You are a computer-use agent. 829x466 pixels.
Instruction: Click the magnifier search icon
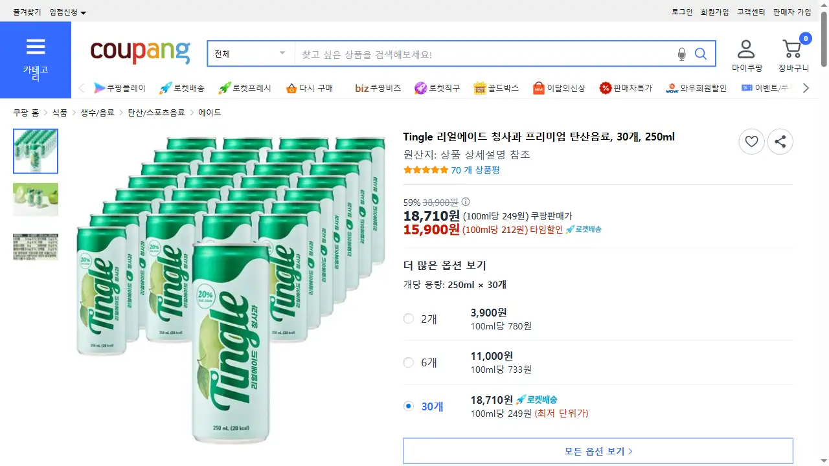click(701, 54)
